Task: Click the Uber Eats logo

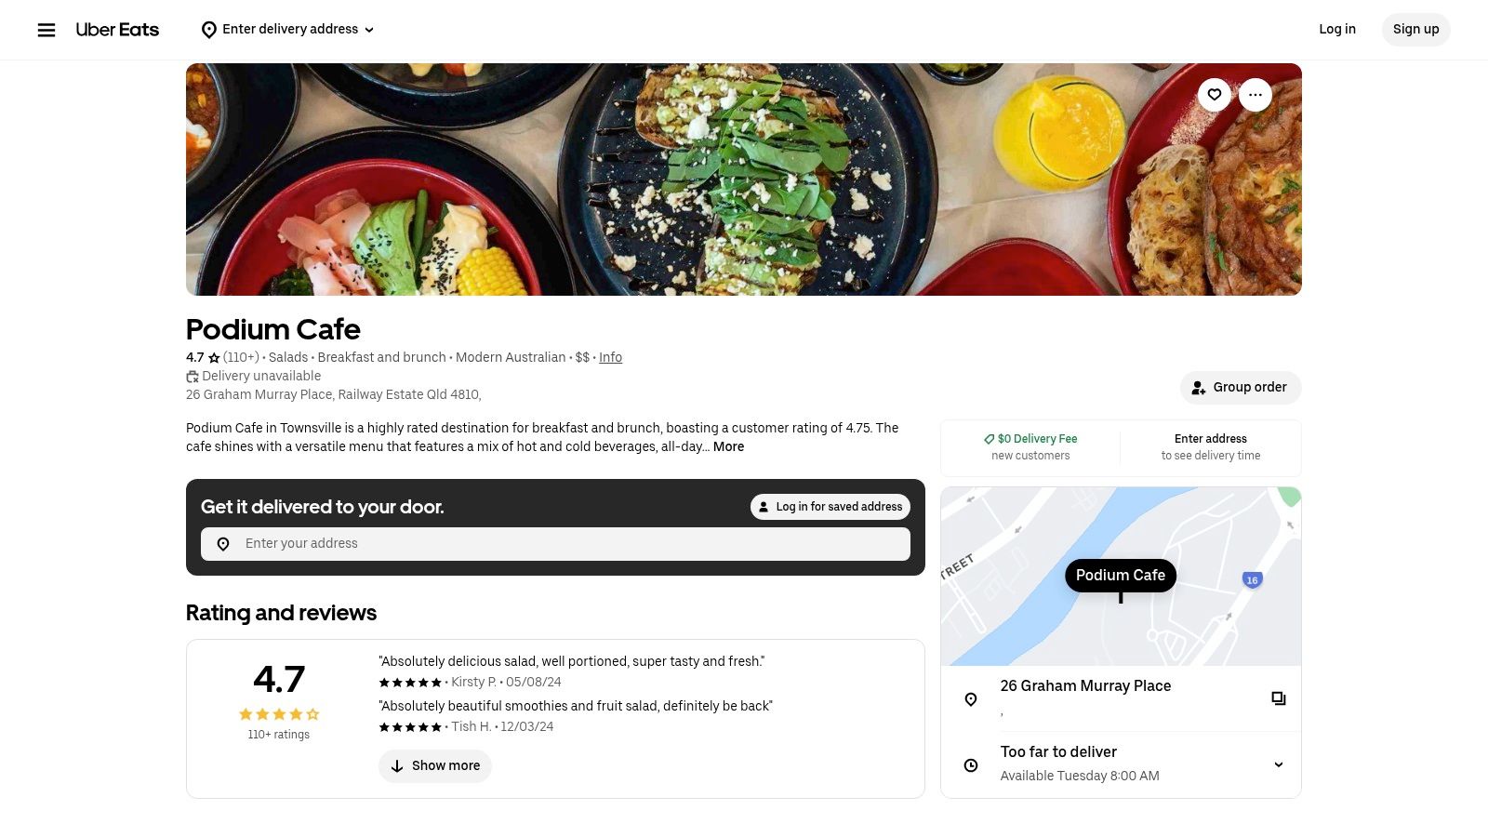Action: [117, 29]
